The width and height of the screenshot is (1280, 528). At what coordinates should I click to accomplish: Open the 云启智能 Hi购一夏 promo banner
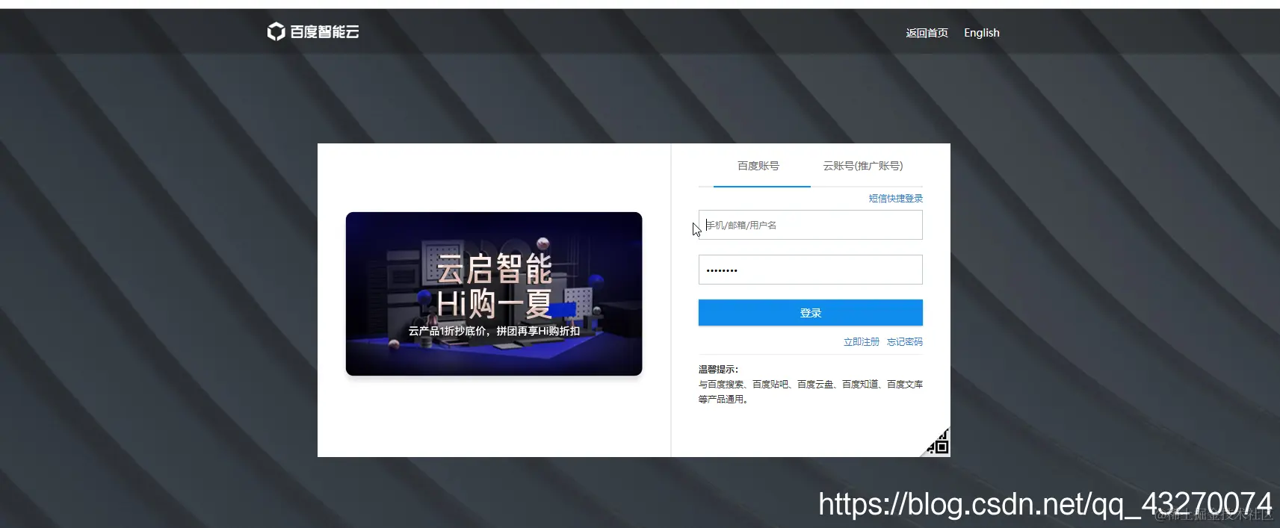pos(494,293)
